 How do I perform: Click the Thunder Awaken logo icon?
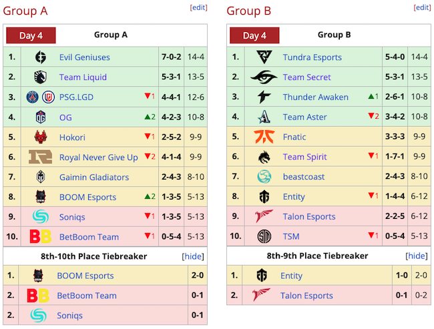coord(264,97)
